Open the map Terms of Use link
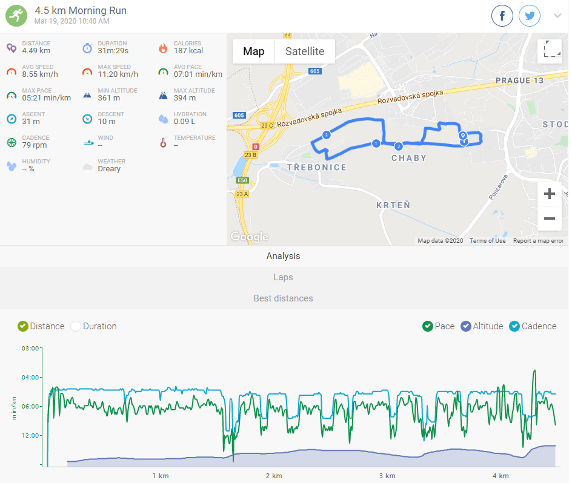This screenshot has width=572, height=483. pos(488,241)
